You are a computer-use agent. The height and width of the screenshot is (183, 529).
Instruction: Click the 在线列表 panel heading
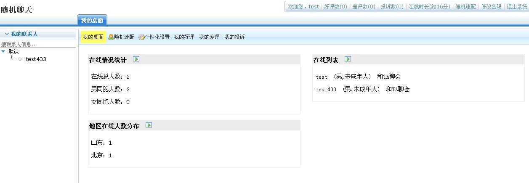point(326,60)
